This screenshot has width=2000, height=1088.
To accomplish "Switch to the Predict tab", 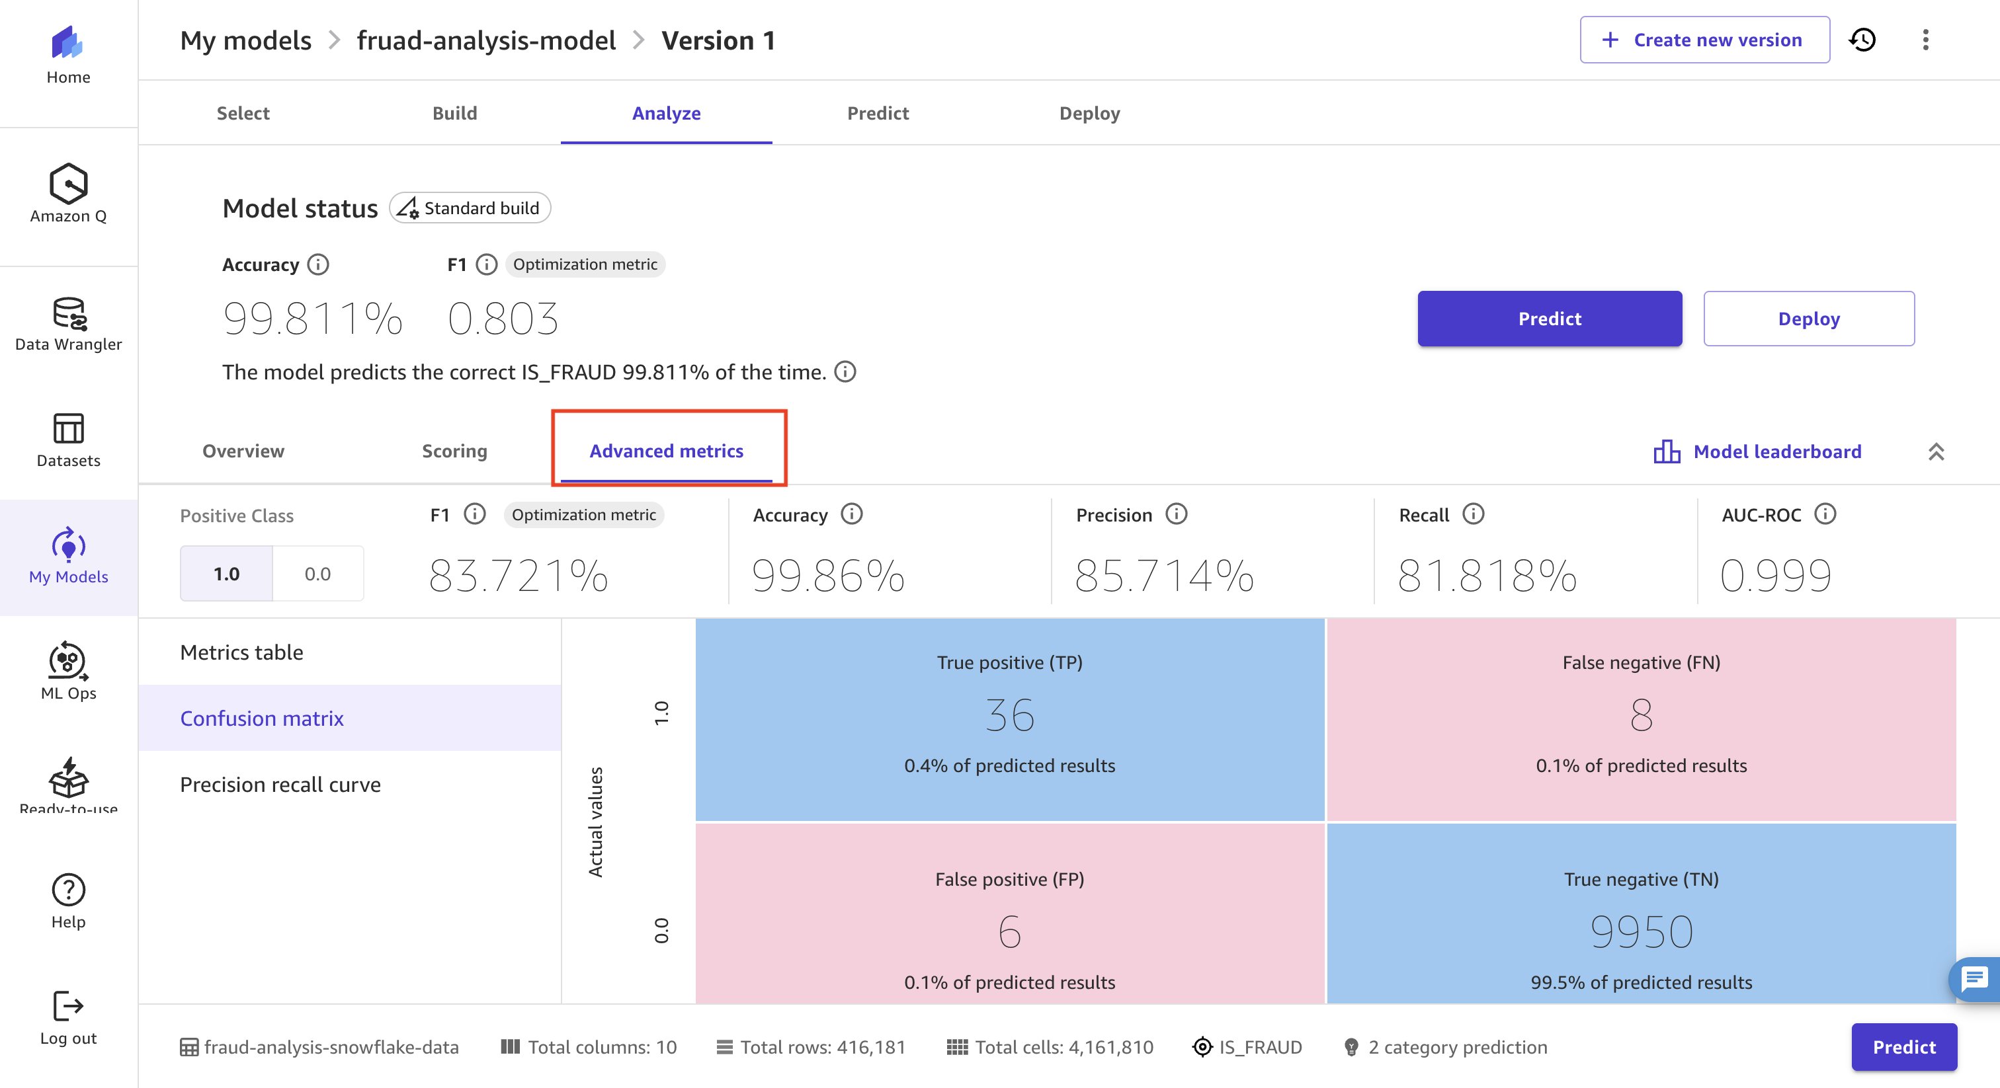I will click(878, 113).
